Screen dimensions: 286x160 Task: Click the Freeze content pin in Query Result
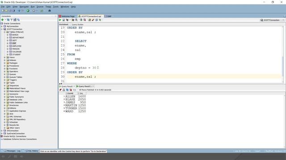pos(60,90)
